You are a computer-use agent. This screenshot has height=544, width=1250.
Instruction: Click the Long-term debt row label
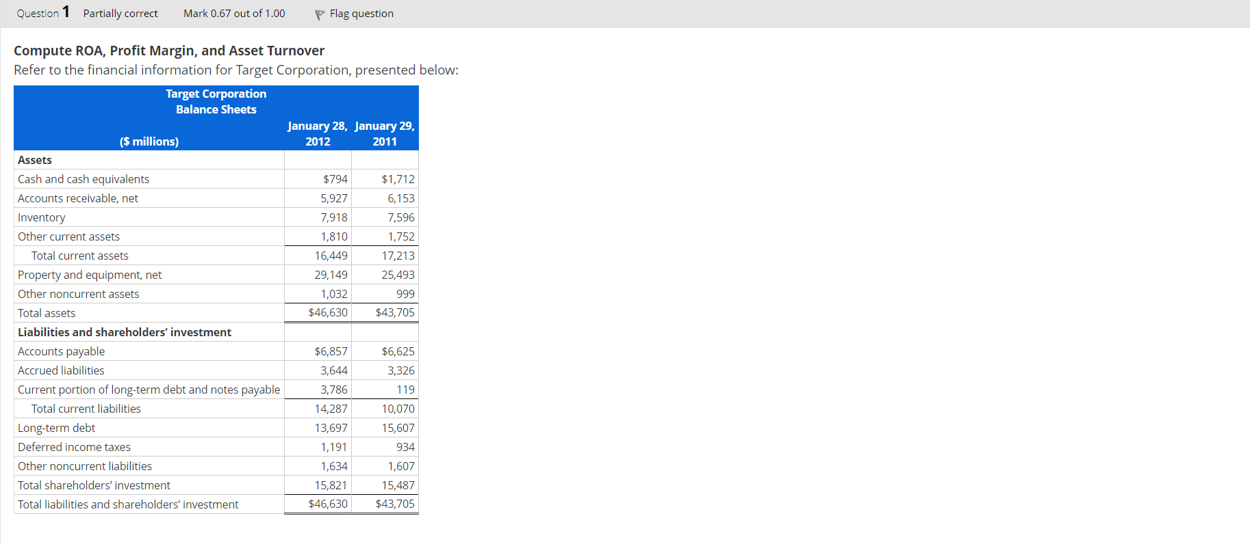57,428
